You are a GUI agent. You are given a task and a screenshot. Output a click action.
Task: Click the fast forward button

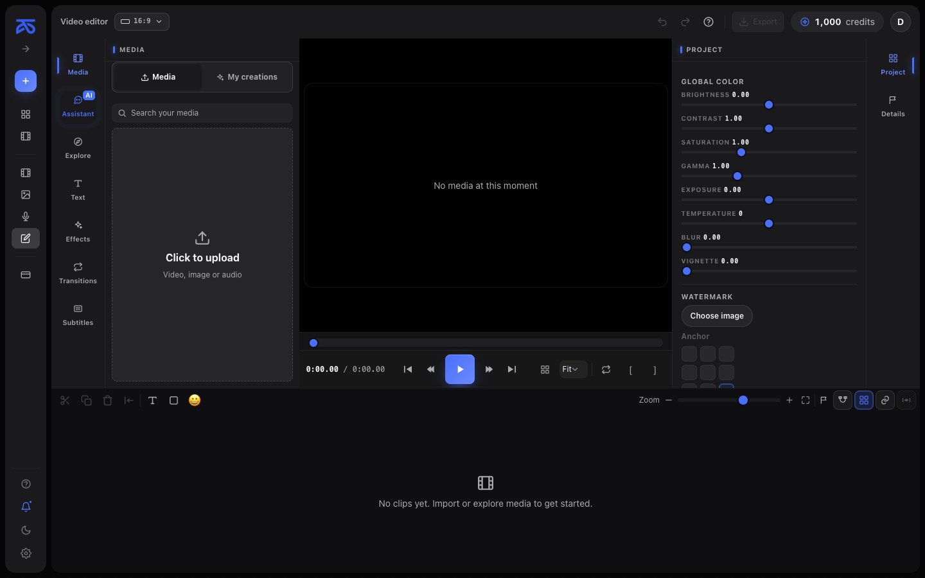click(489, 369)
